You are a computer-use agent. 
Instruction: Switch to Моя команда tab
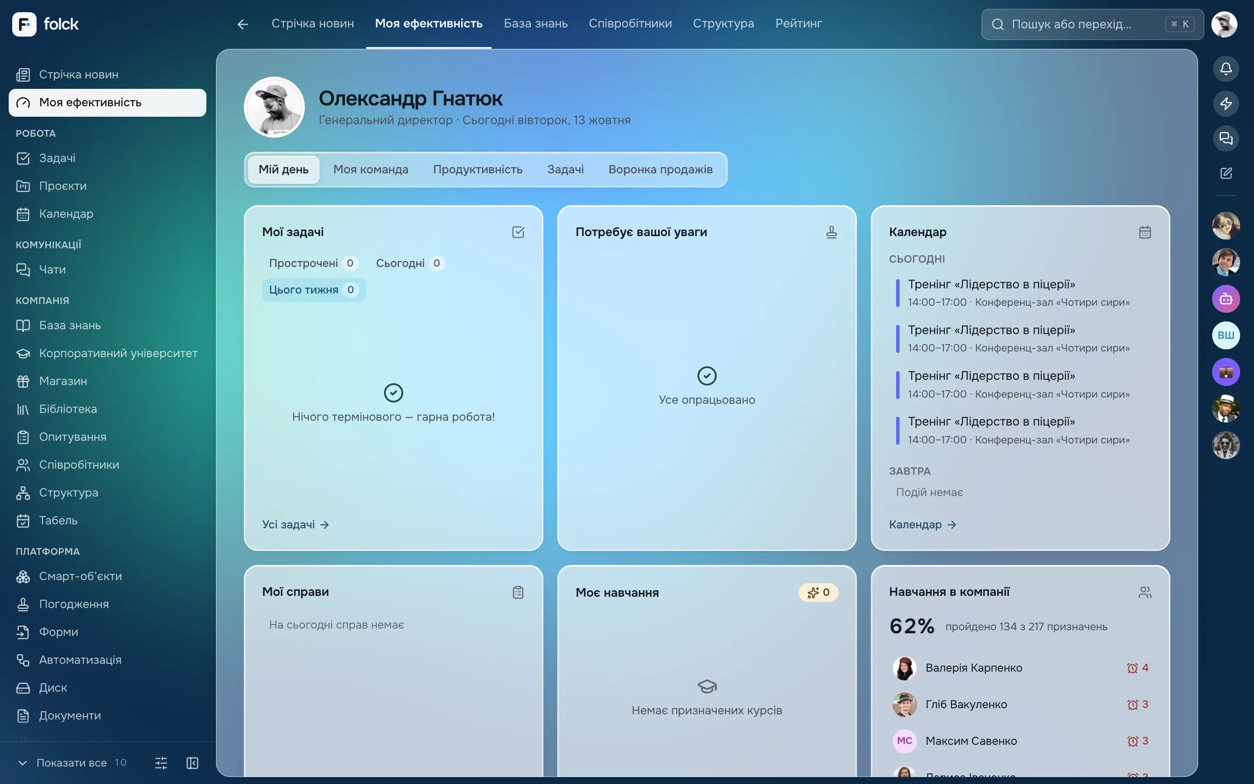tap(371, 169)
